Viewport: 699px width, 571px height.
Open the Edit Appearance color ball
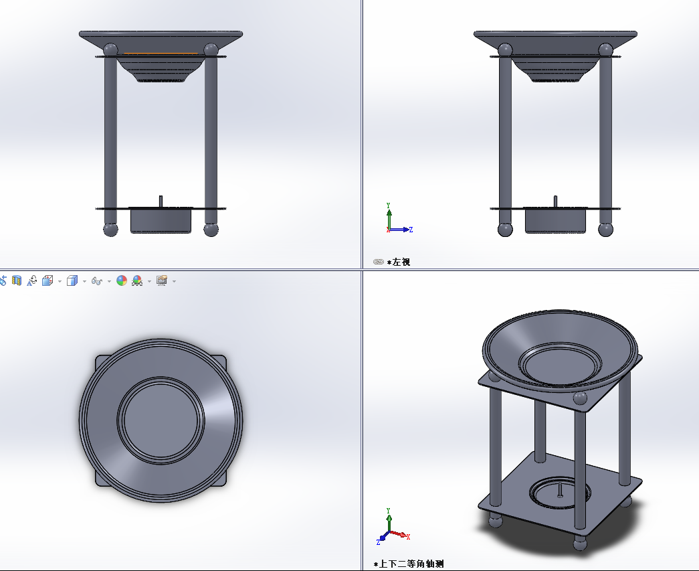(x=122, y=280)
